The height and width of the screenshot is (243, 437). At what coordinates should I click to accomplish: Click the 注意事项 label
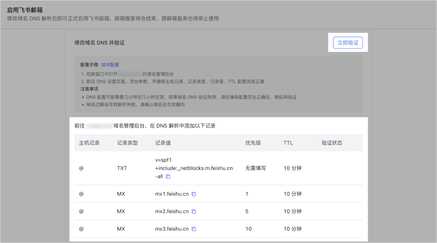pyautogui.click(x=89, y=89)
